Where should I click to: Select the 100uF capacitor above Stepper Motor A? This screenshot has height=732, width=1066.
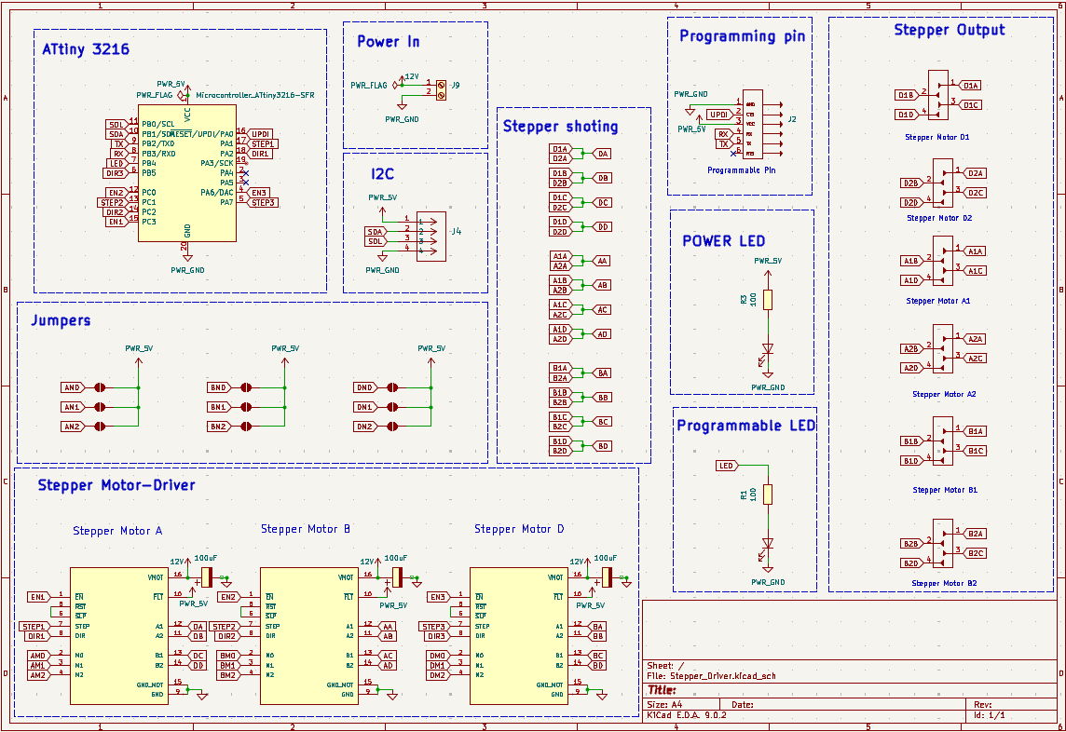tap(208, 577)
